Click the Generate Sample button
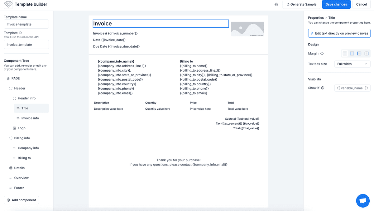374x211 pixels. point(301,4)
